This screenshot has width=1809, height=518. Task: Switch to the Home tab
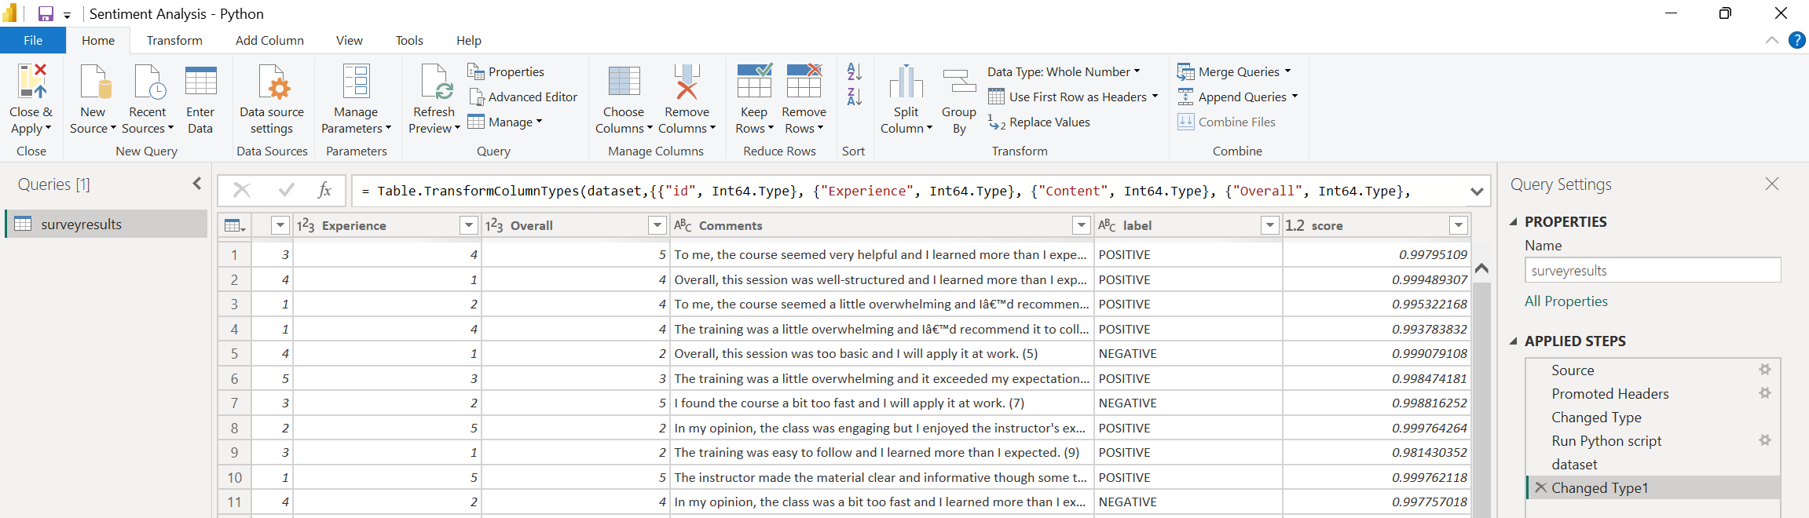coord(98,40)
